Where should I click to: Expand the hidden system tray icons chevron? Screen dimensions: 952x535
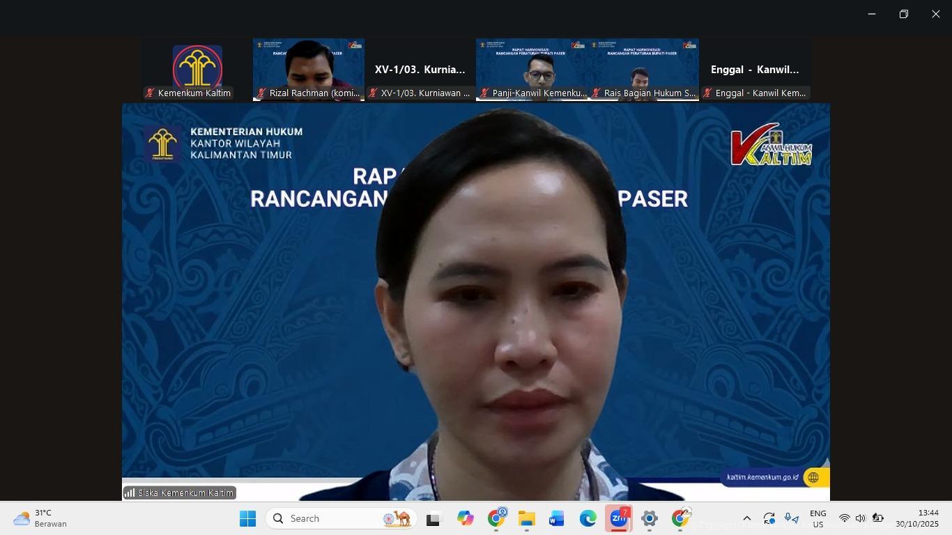pyautogui.click(x=746, y=518)
